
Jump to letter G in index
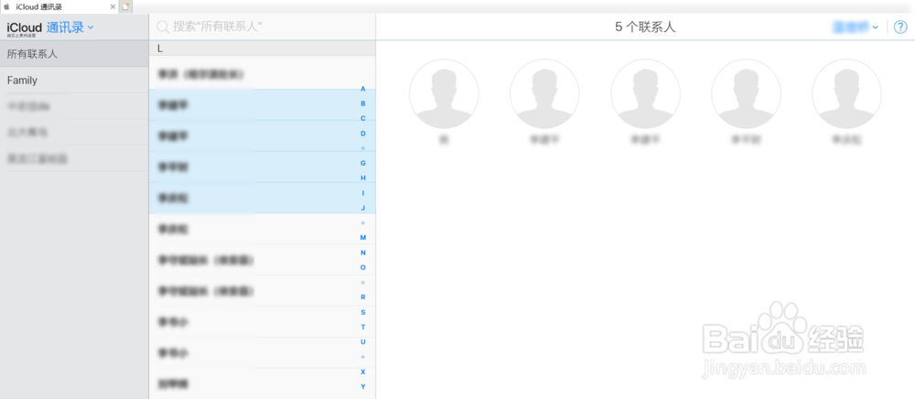pyautogui.click(x=363, y=163)
